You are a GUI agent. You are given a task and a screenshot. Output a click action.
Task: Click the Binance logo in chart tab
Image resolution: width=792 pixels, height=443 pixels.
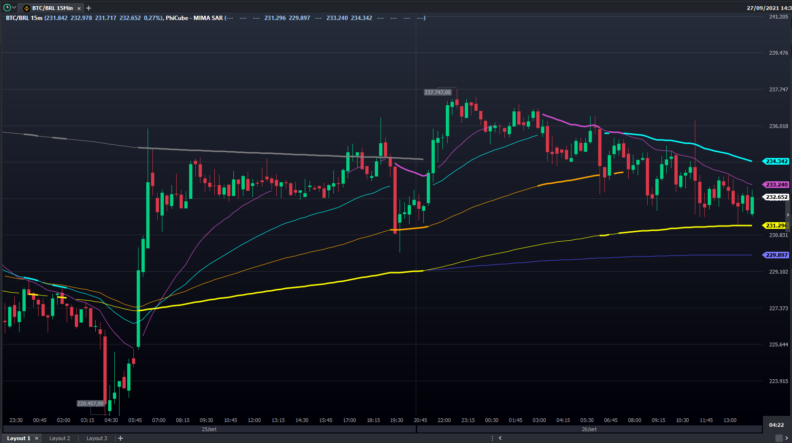tap(27, 9)
